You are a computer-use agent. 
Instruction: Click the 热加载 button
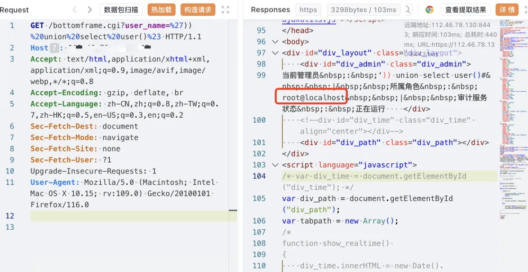pyautogui.click(x=161, y=10)
